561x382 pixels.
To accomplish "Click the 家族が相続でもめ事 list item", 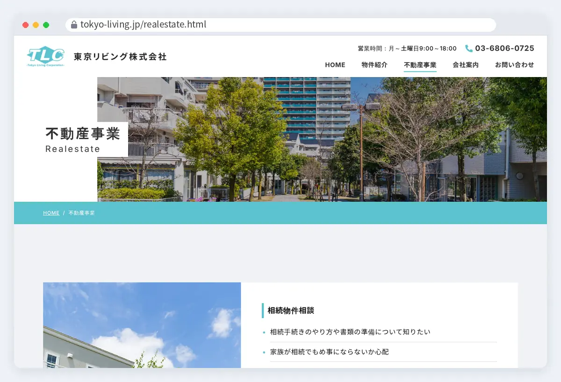I will click(329, 352).
